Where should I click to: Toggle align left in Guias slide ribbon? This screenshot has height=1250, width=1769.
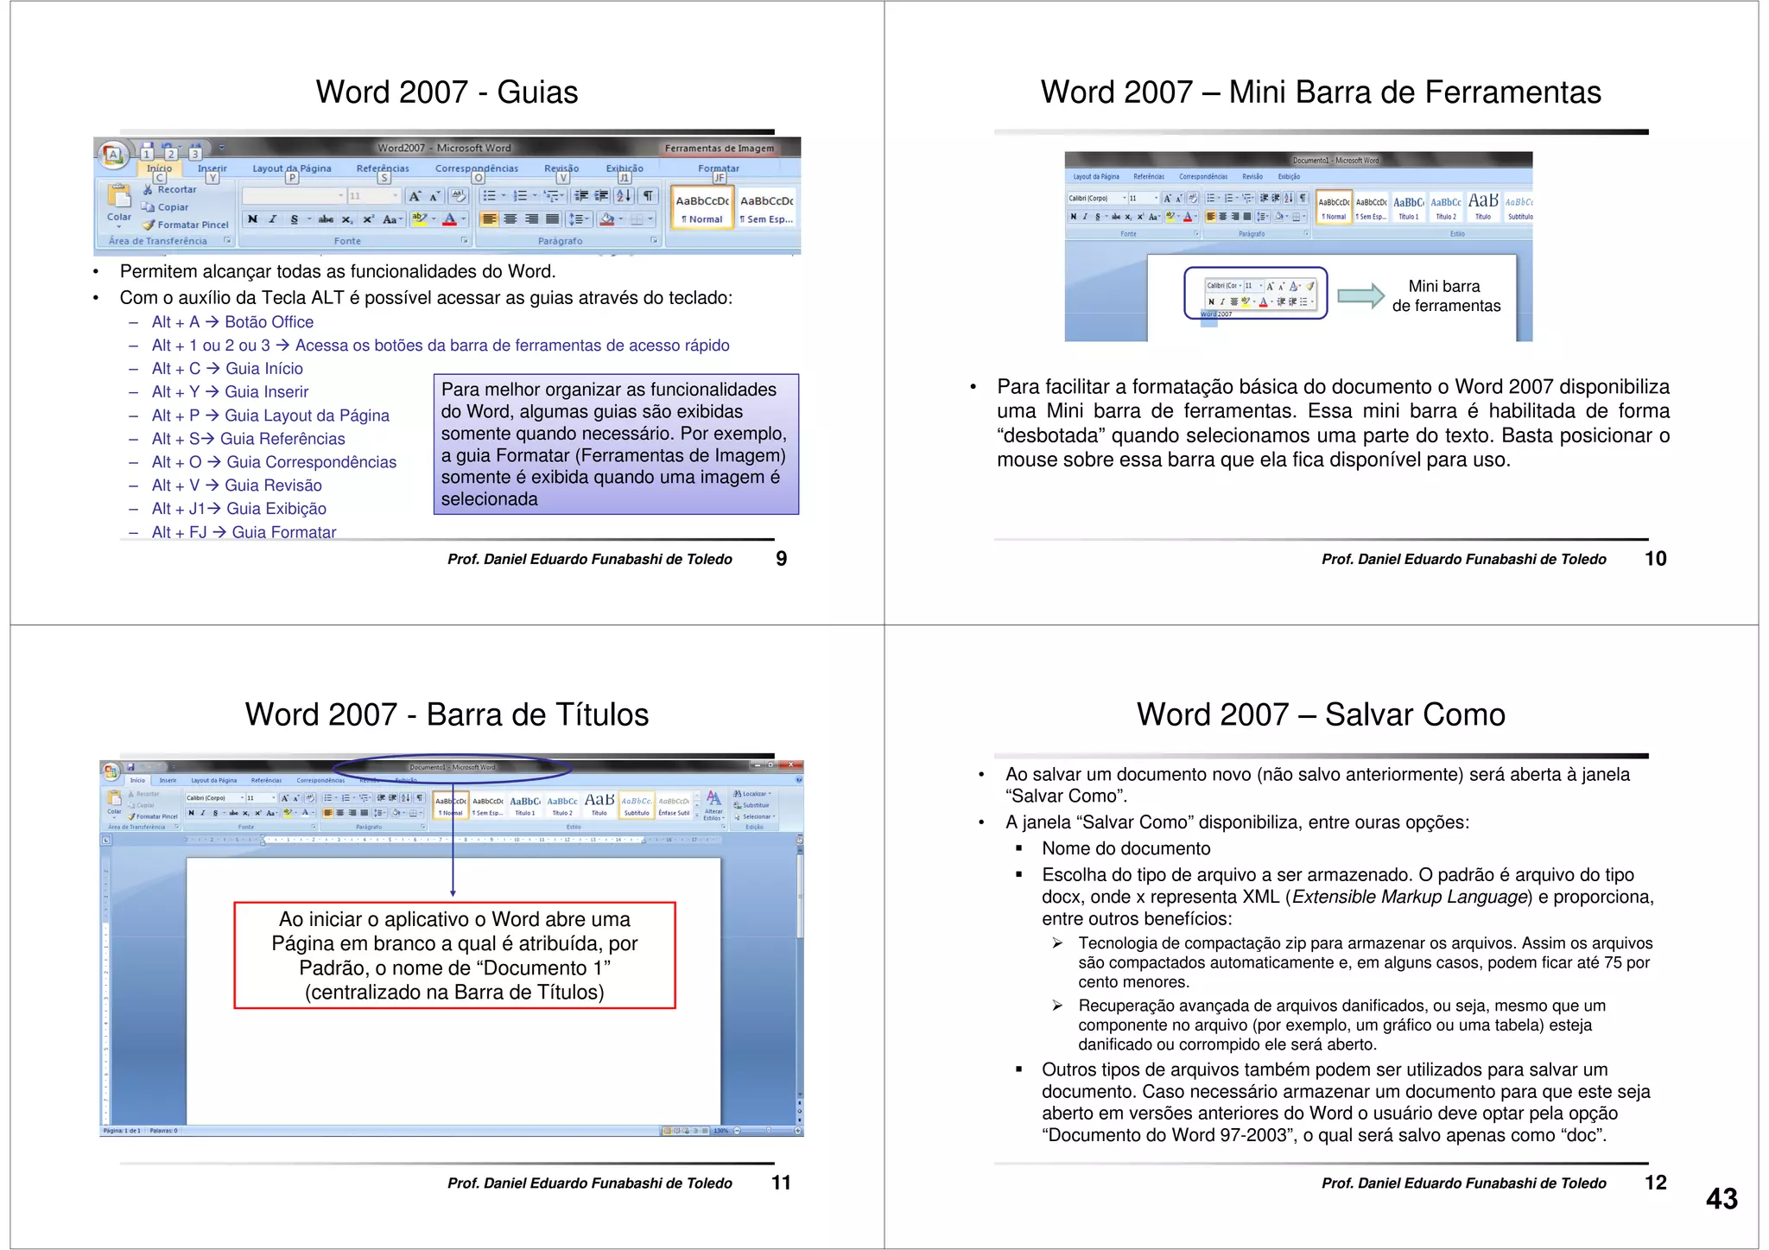[x=489, y=219]
